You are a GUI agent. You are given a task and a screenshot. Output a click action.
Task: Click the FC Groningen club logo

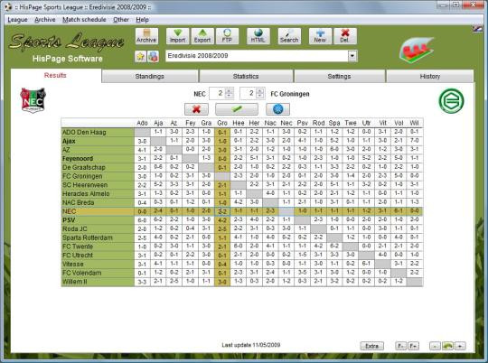pos(451,100)
